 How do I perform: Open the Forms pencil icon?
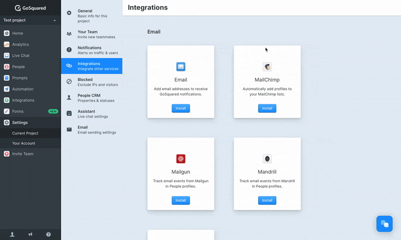click(7, 111)
